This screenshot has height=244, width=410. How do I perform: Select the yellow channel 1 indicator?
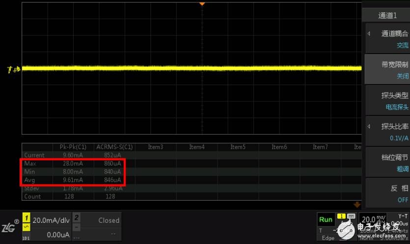click(x=27, y=219)
